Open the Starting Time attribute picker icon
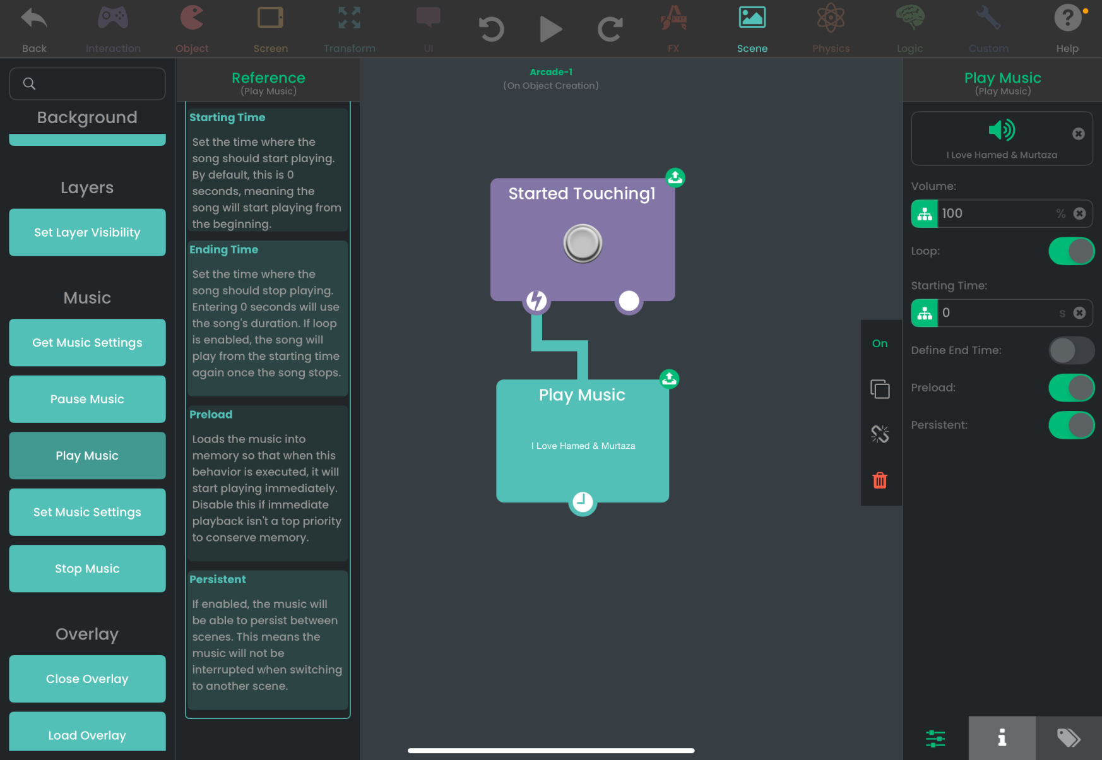Image resolution: width=1102 pixels, height=760 pixels. tap(925, 313)
